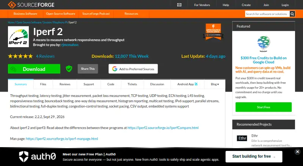The height and width of the screenshot is (166, 303).
Task: Switch to the Support tab
Action: point(89,84)
